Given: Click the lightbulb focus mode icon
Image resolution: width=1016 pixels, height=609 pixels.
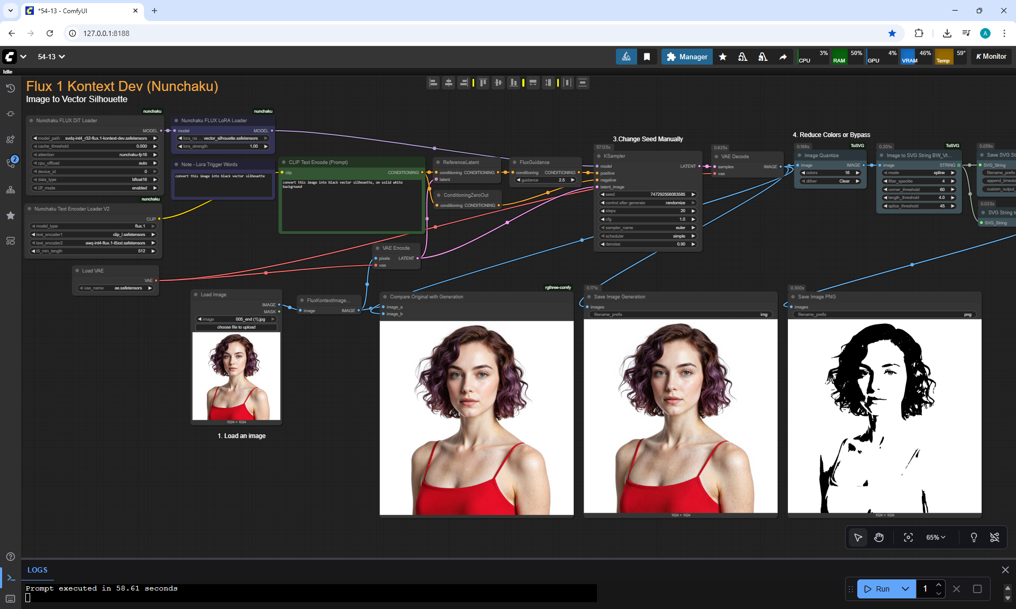Looking at the screenshot, I should click(x=974, y=538).
